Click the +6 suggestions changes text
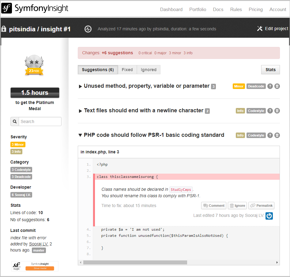This screenshot has height=277, width=290. pos(117,53)
